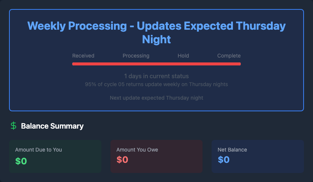
Task: Select the Complete status step label
Action: click(x=229, y=56)
